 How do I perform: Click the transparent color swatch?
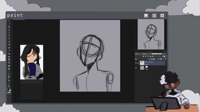coord(9,93)
